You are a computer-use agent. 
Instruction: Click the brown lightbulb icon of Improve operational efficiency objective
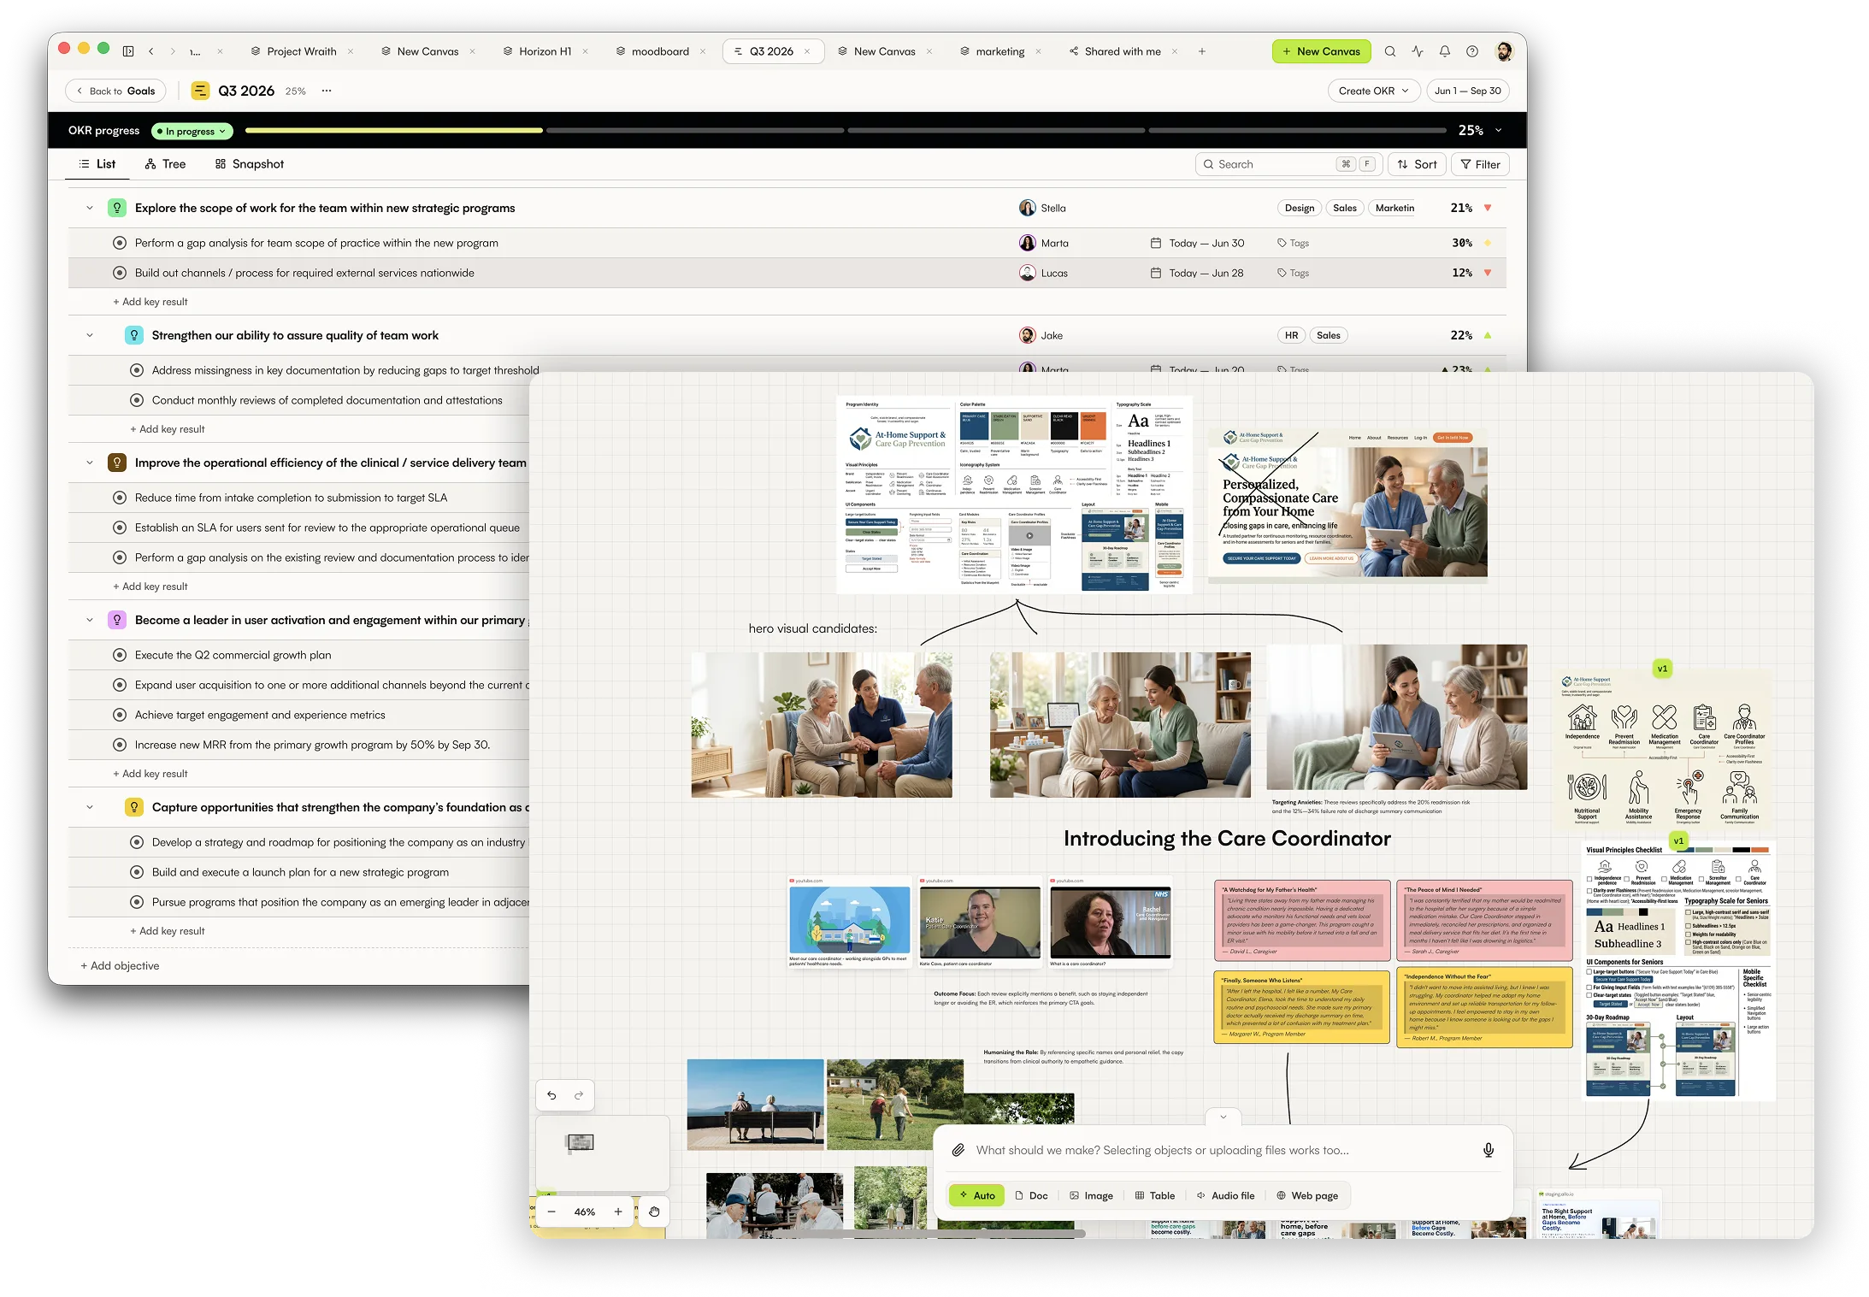click(x=117, y=463)
